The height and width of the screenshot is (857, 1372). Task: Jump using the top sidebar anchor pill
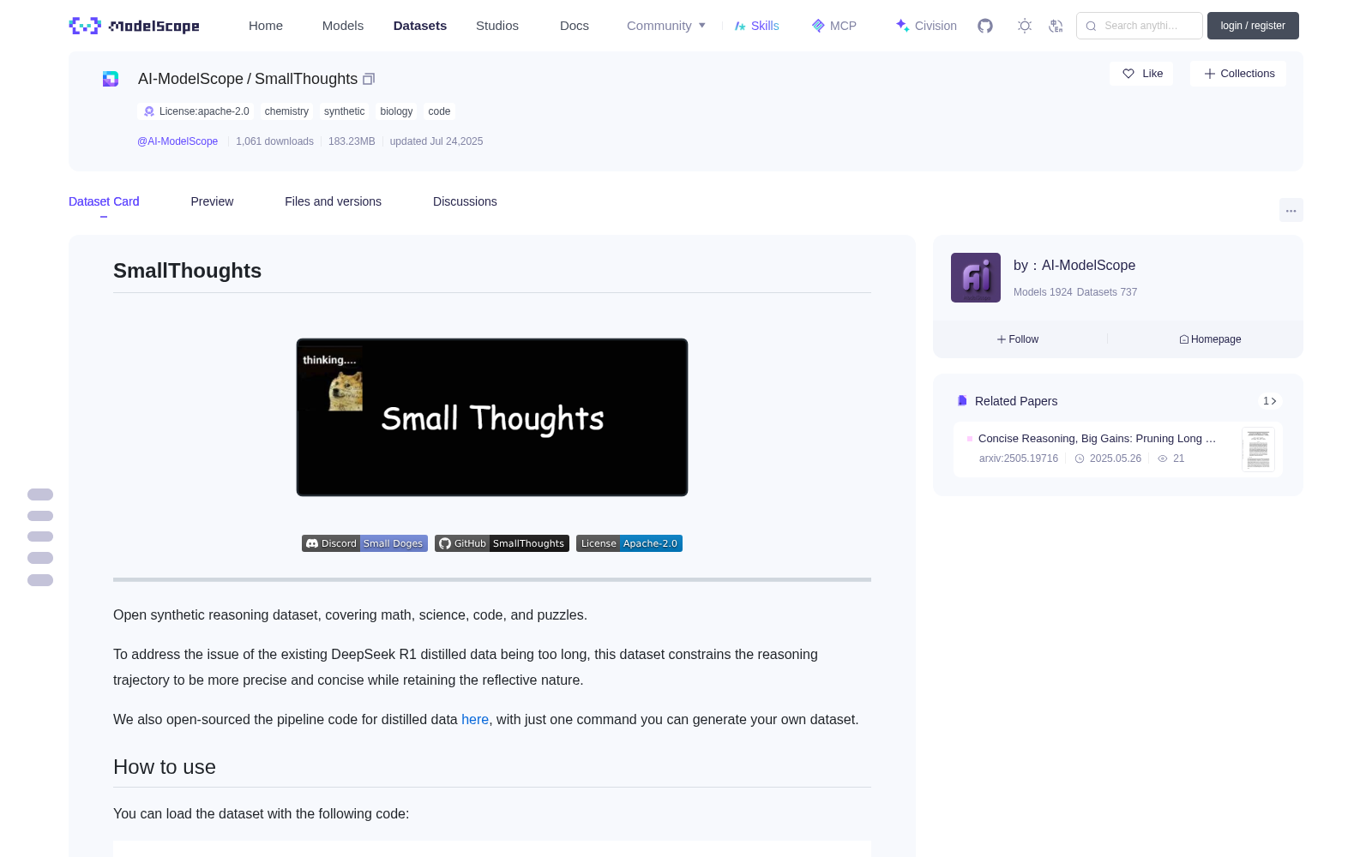pyautogui.click(x=40, y=494)
